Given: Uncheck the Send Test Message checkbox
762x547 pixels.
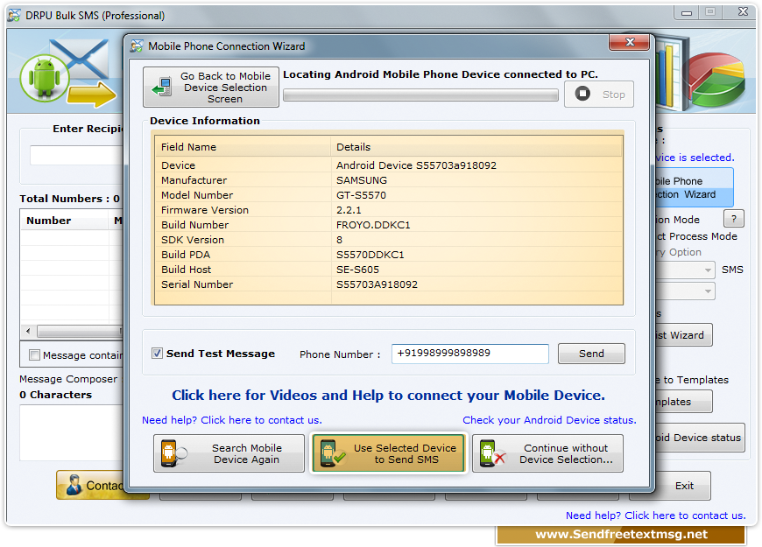Looking at the screenshot, I should [x=157, y=354].
